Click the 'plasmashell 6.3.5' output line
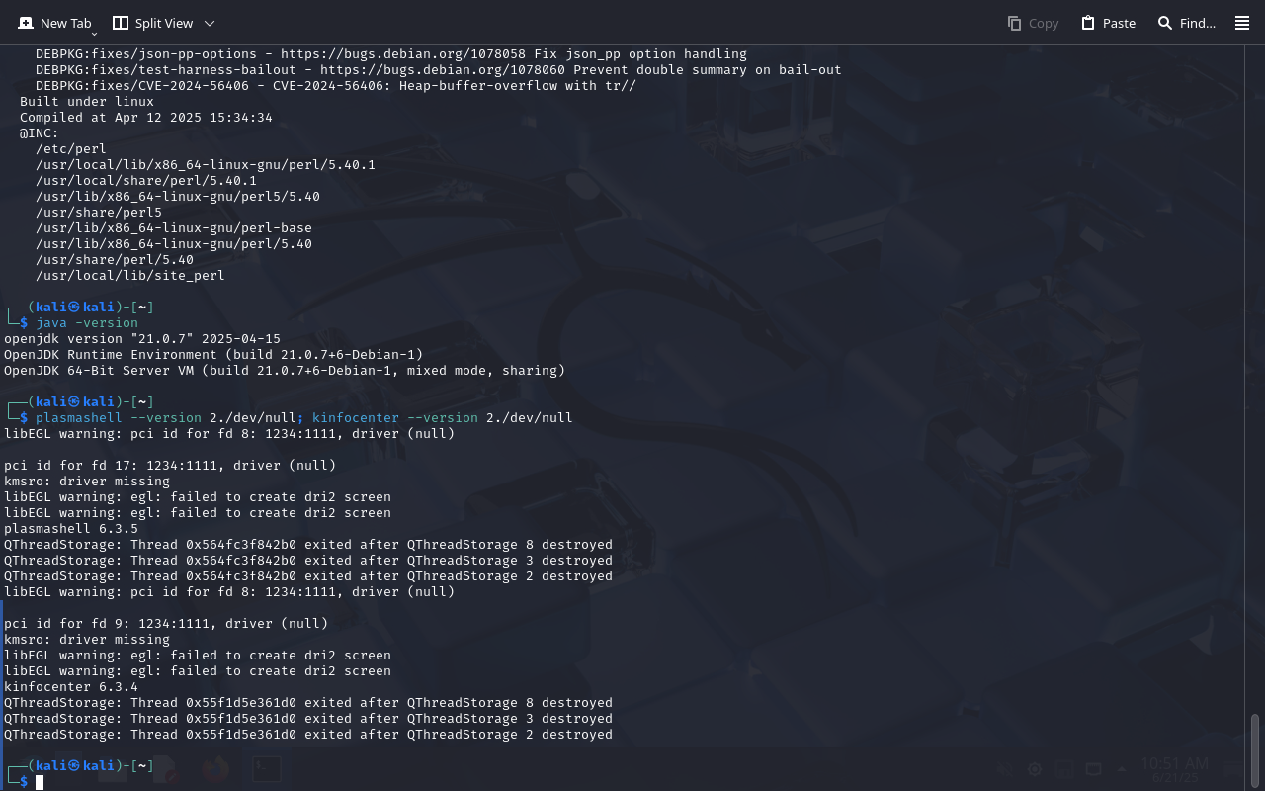 71,529
